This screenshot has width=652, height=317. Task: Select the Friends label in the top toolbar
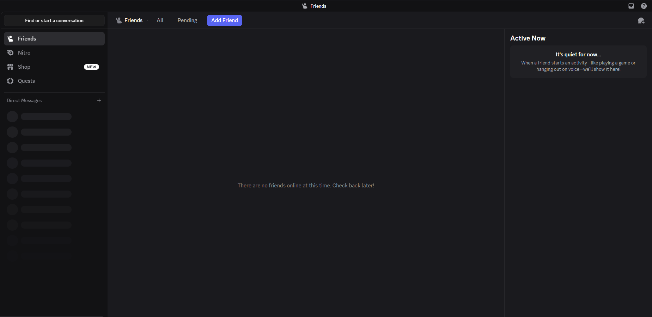click(x=133, y=20)
